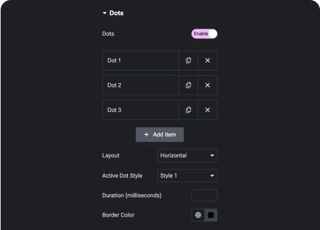Delete the Dot 2 item
Image resolution: width=320 pixels, height=230 pixels.
(x=208, y=85)
